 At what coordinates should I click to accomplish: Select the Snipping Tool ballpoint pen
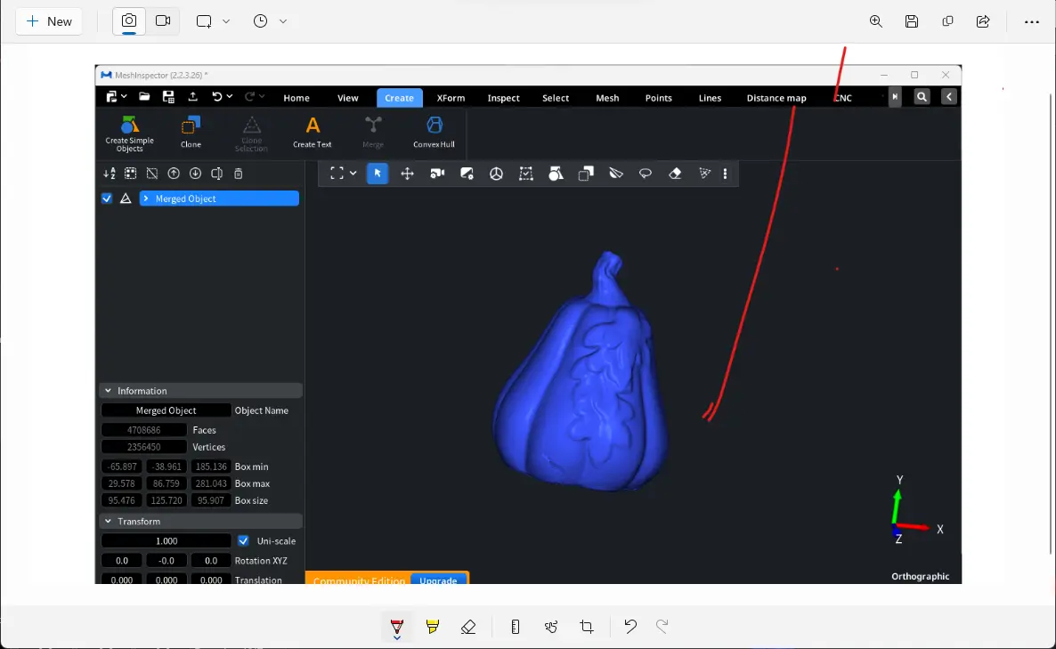pos(397,628)
